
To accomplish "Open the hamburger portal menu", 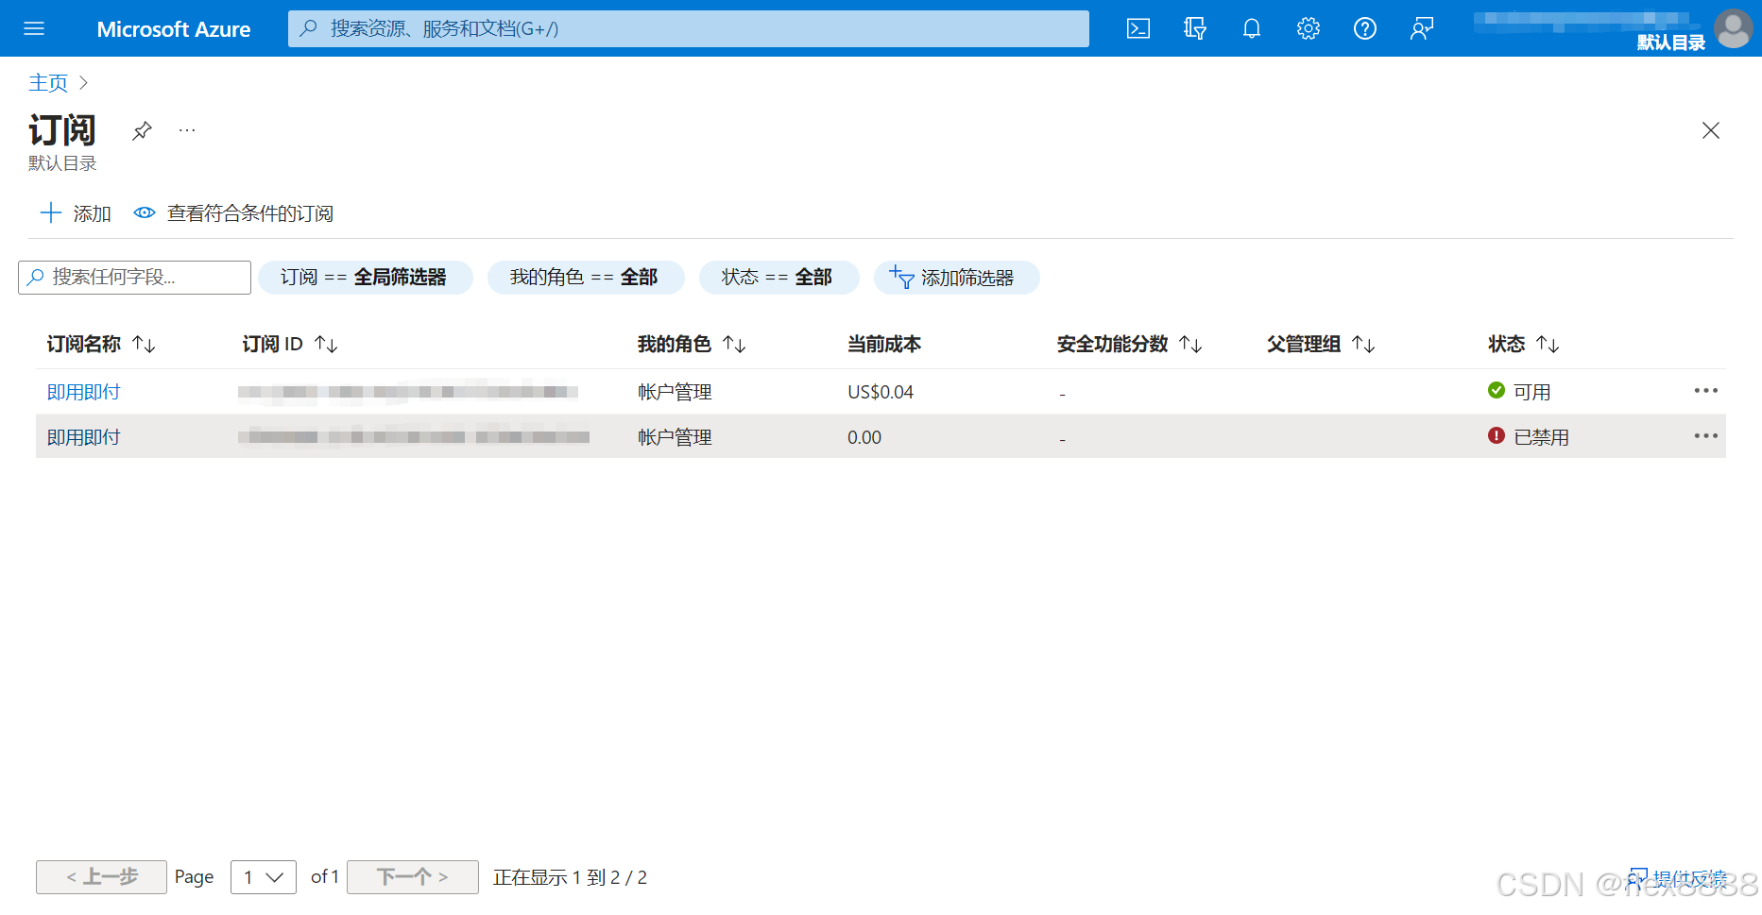I will pos(34,28).
